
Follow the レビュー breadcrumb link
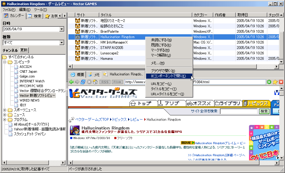click(136, 120)
